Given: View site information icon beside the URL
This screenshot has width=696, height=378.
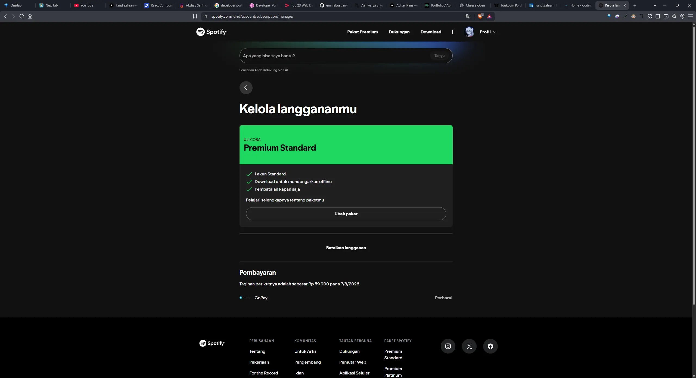Looking at the screenshot, I should pyautogui.click(x=206, y=16).
